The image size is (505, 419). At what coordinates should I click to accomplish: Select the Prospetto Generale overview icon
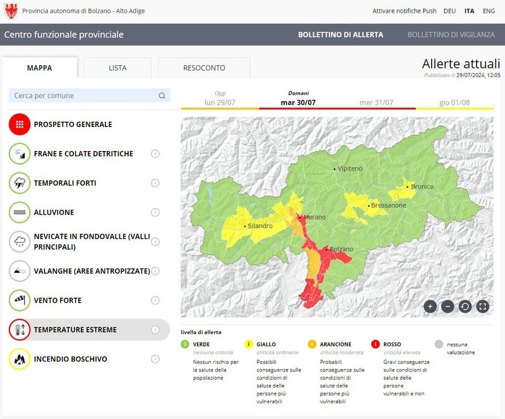click(20, 124)
